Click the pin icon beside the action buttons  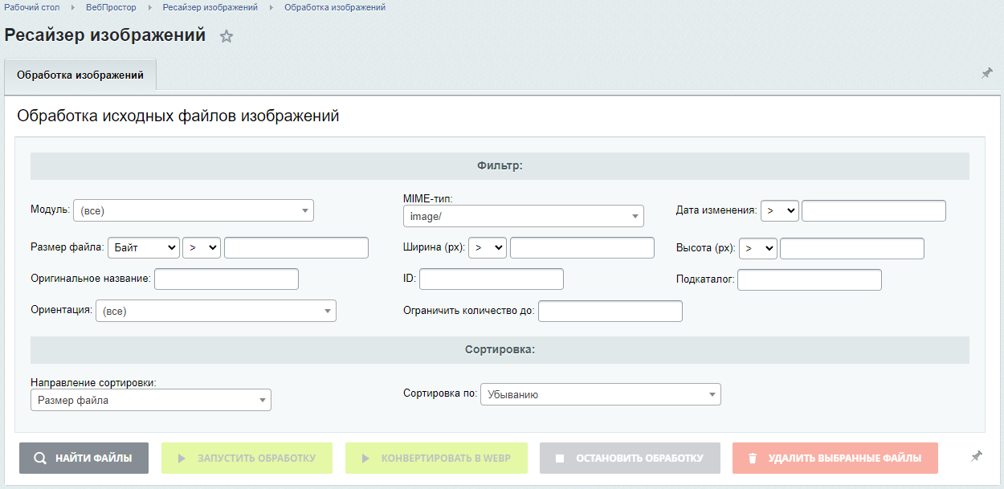coord(977,456)
